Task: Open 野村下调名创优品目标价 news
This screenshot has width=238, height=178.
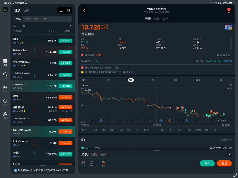Action: coord(102,68)
